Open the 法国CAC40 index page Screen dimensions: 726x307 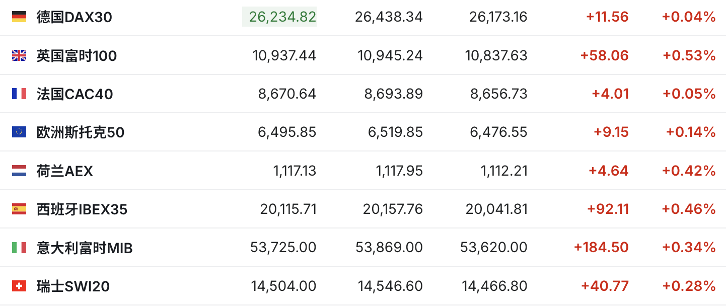click(x=75, y=94)
